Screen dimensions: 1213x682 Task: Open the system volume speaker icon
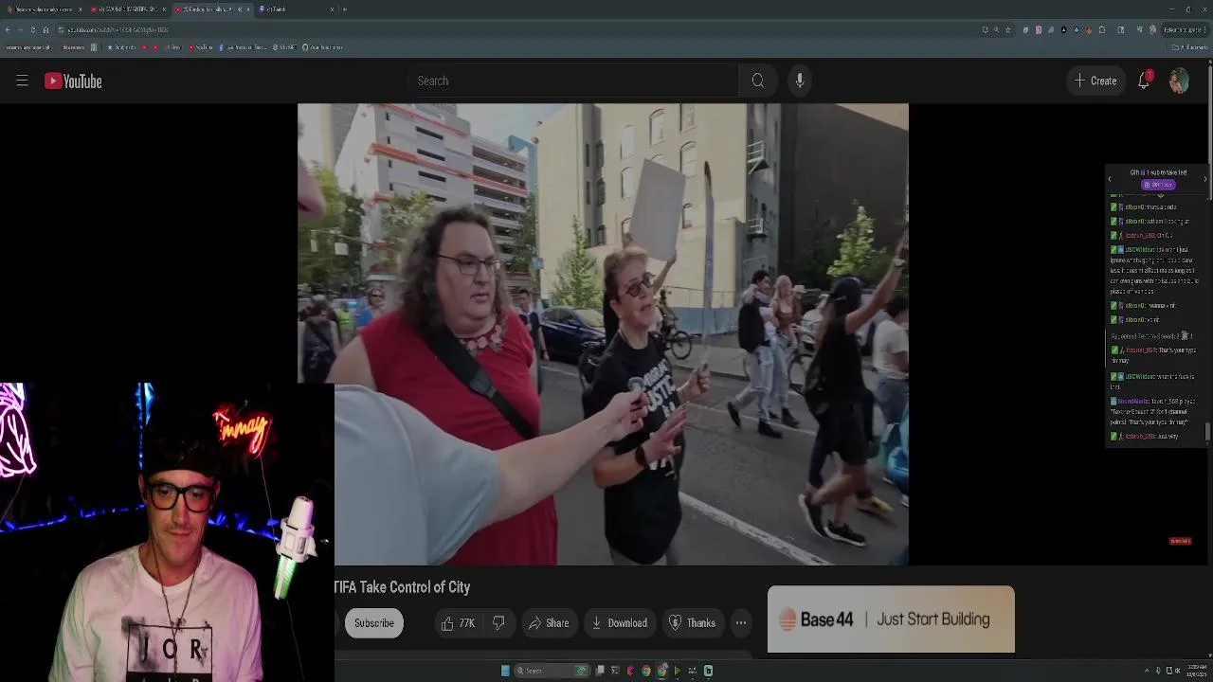[x=1178, y=671]
